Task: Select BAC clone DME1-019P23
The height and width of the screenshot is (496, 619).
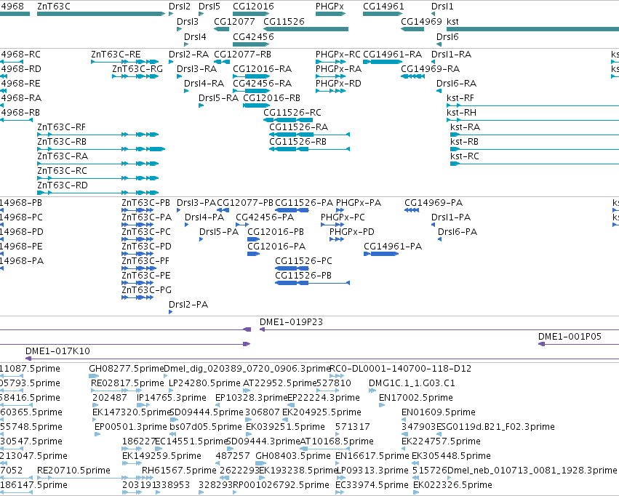Action: (291, 321)
